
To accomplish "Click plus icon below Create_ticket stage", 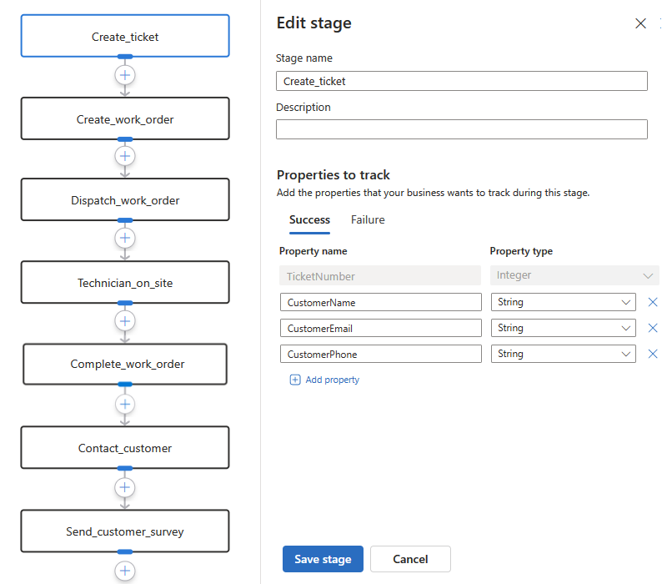I will [125, 74].
